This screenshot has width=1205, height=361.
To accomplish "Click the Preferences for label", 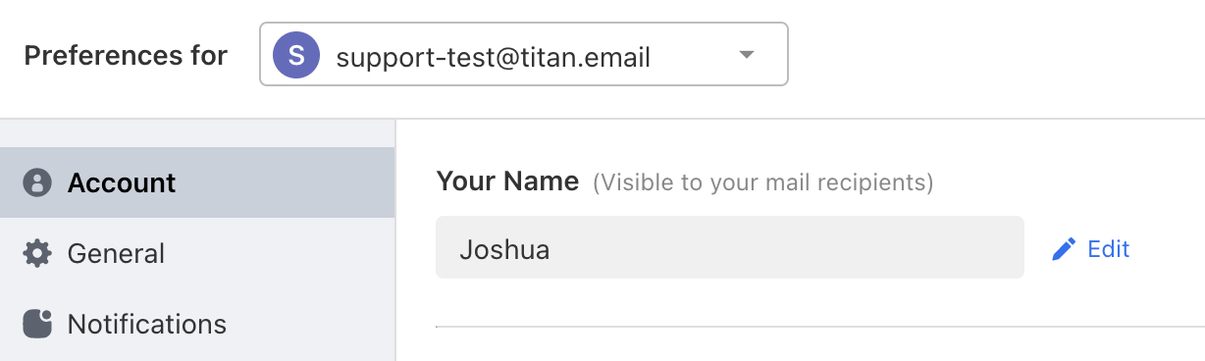I will [126, 55].
